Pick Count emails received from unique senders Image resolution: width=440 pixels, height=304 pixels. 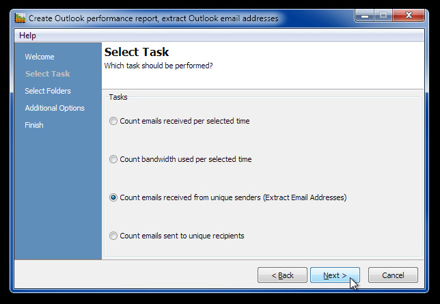click(x=228, y=197)
